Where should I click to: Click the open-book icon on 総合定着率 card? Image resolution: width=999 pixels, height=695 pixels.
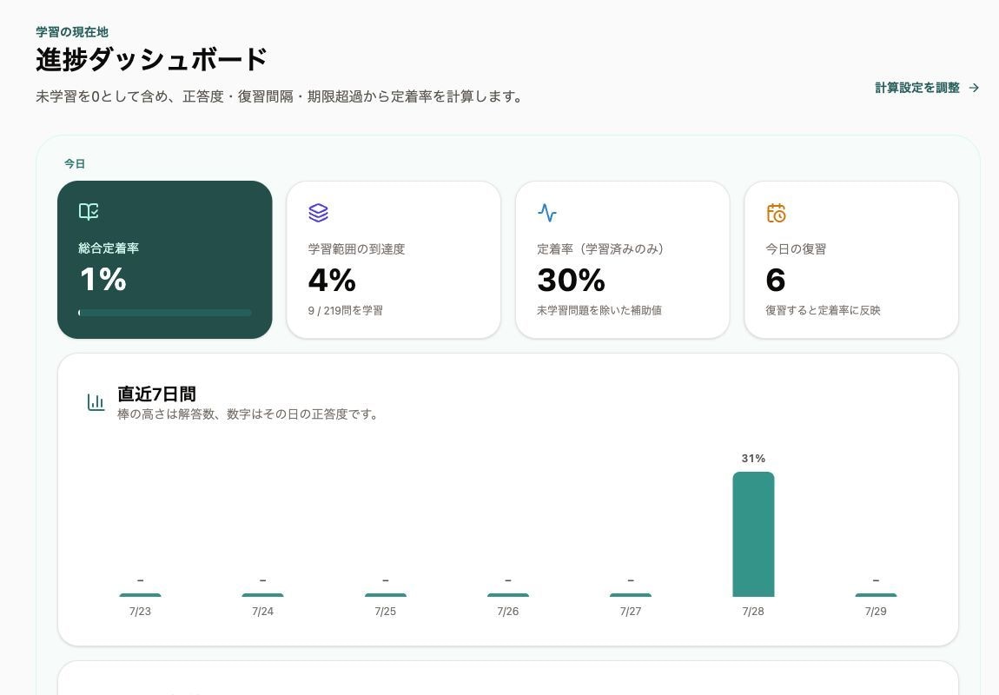89,211
